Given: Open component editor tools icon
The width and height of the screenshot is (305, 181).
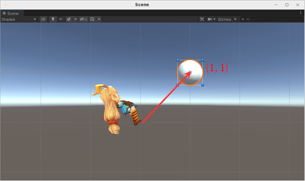Looking at the screenshot, I should point(202,19).
